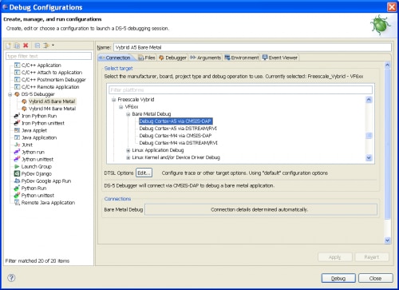Click the Close button
The height and width of the screenshot is (290, 399).
[375, 278]
